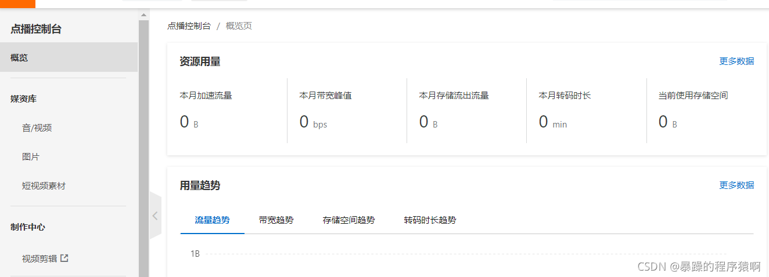The width and height of the screenshot is (769, 277).
Task: Select the 媒资库 section header
Action: pos(24,99)
